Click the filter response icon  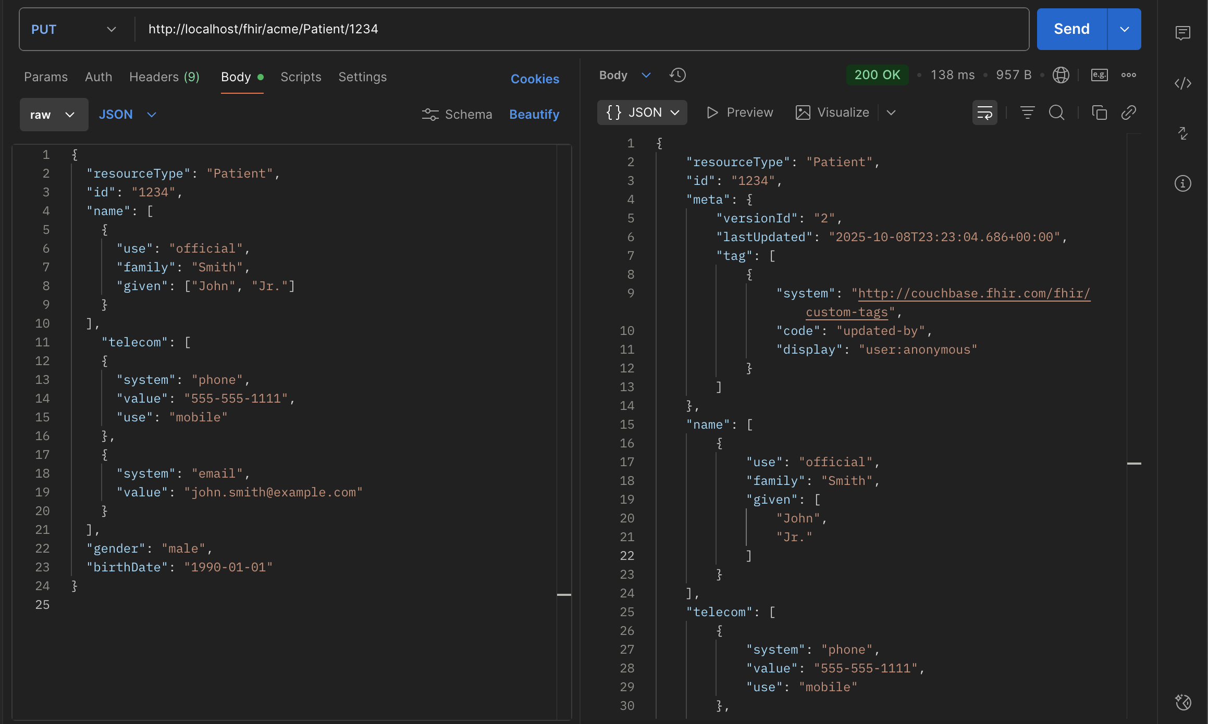[1027, 113]
